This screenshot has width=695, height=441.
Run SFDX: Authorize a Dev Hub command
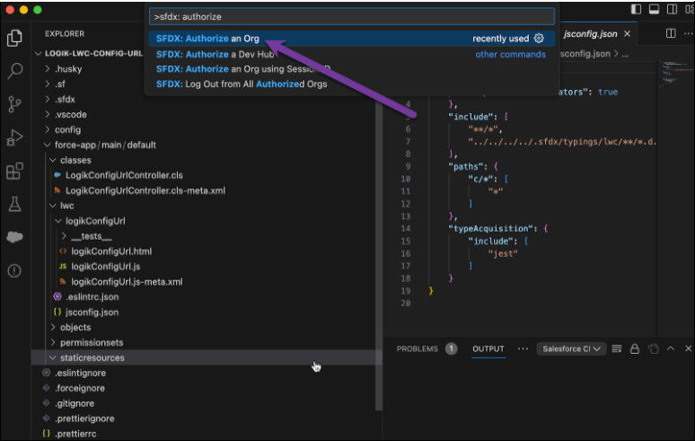352,55
